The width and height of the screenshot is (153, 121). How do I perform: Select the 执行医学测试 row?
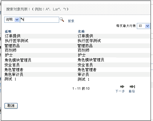pyautogui.click(x=77, y=41)
